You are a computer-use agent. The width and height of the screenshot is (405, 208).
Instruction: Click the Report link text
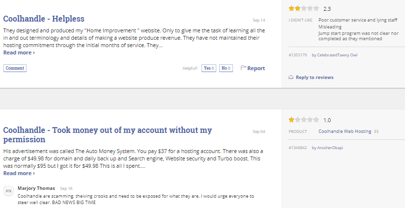point(256,68)
